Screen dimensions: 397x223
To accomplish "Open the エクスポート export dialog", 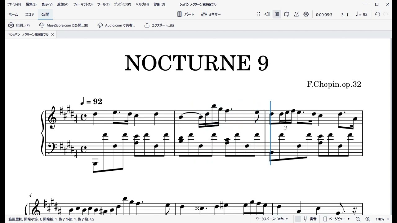I will point(159,25).
